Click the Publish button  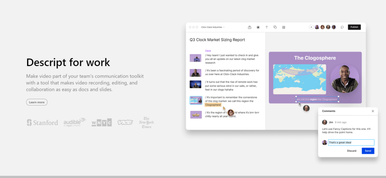tap(354, 27)
